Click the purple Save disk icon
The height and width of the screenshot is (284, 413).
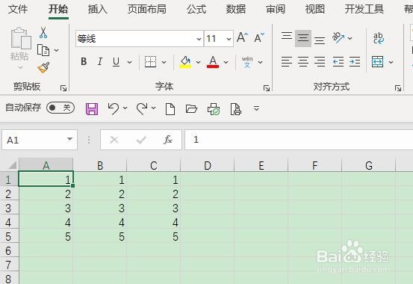[92, 108]
